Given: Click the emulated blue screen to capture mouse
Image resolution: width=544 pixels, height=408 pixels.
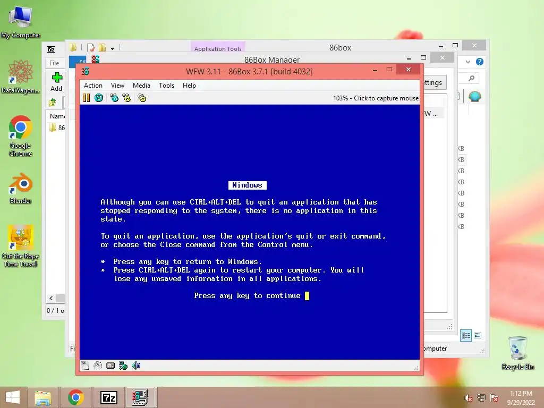Looking at the screenshot, I should [250, 232].
